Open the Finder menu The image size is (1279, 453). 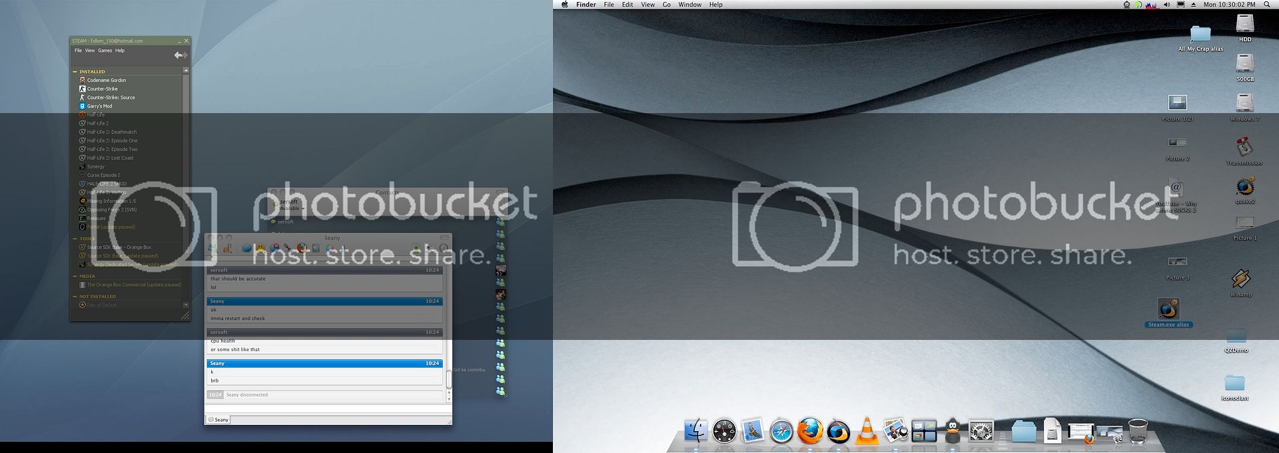point(586,5)
